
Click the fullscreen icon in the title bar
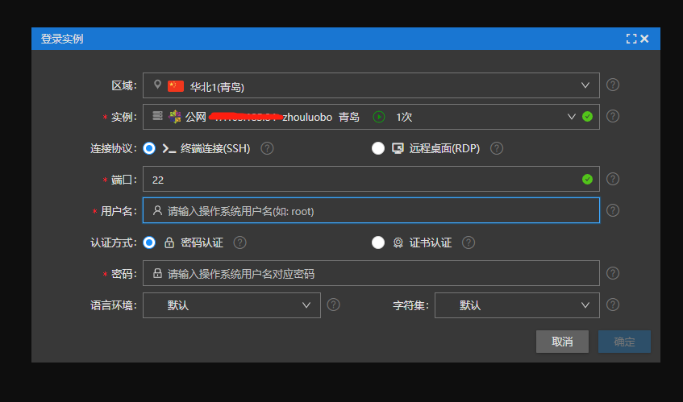631,39
